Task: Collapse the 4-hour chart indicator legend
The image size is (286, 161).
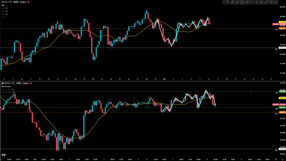Action: pyautogui.click(x=3, y=17)
